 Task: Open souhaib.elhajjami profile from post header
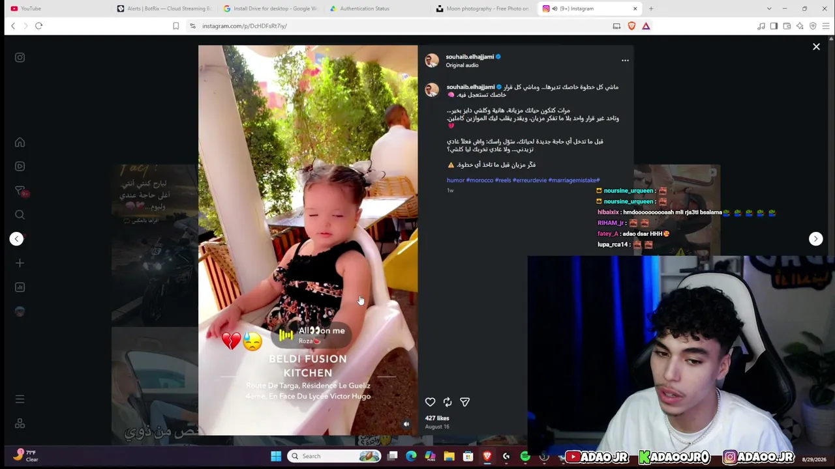(470, 57)
